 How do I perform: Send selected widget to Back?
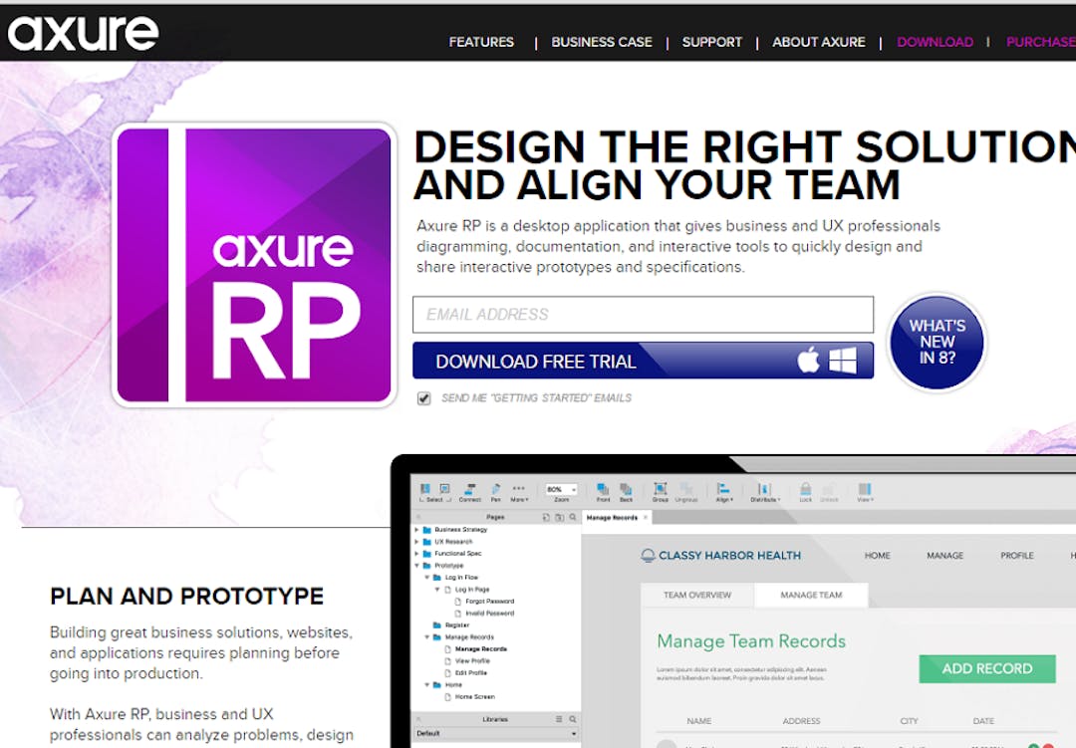(x=628, y=490)
